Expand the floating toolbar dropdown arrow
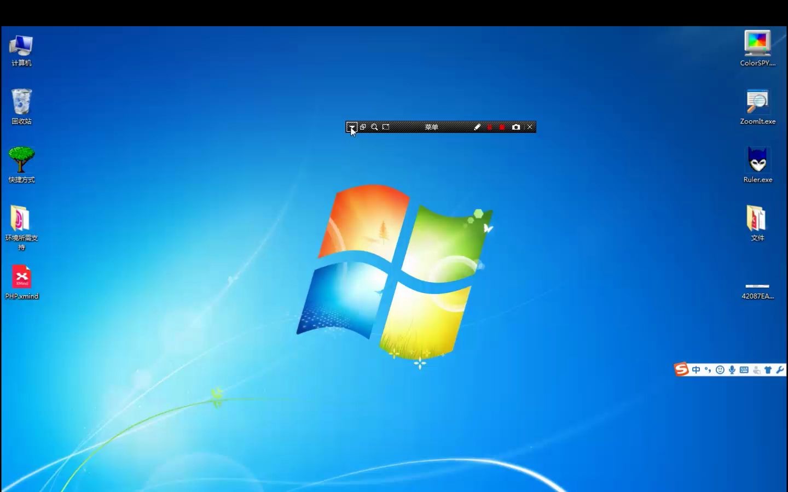The image size is (788, 492). click(351, 127)
